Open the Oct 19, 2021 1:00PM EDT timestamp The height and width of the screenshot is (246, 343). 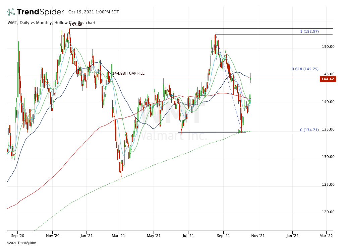[x=94, y=12]
